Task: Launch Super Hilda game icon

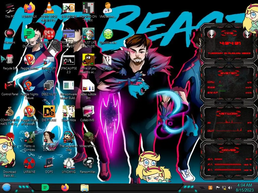Action: (69, 114)
